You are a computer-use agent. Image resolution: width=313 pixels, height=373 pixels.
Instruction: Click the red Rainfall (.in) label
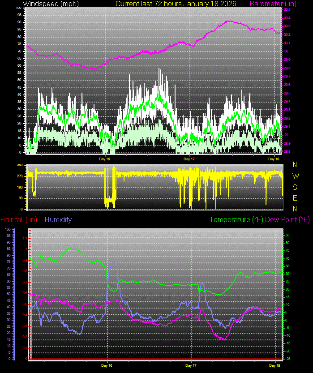19,220
